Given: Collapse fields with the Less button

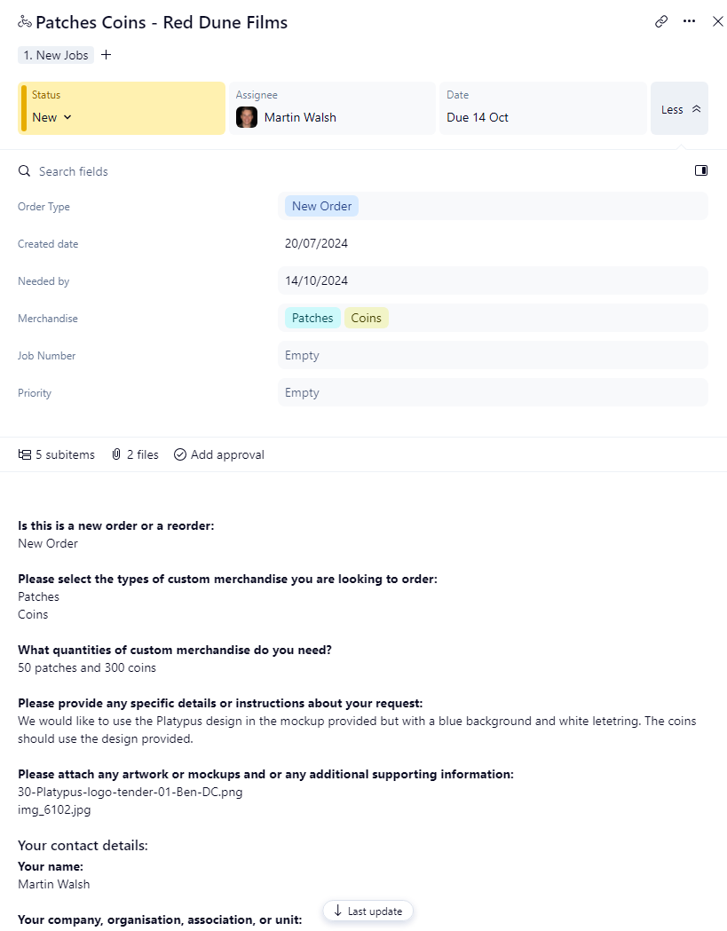Looking at the screenshot, I should (x=680, y=109).
